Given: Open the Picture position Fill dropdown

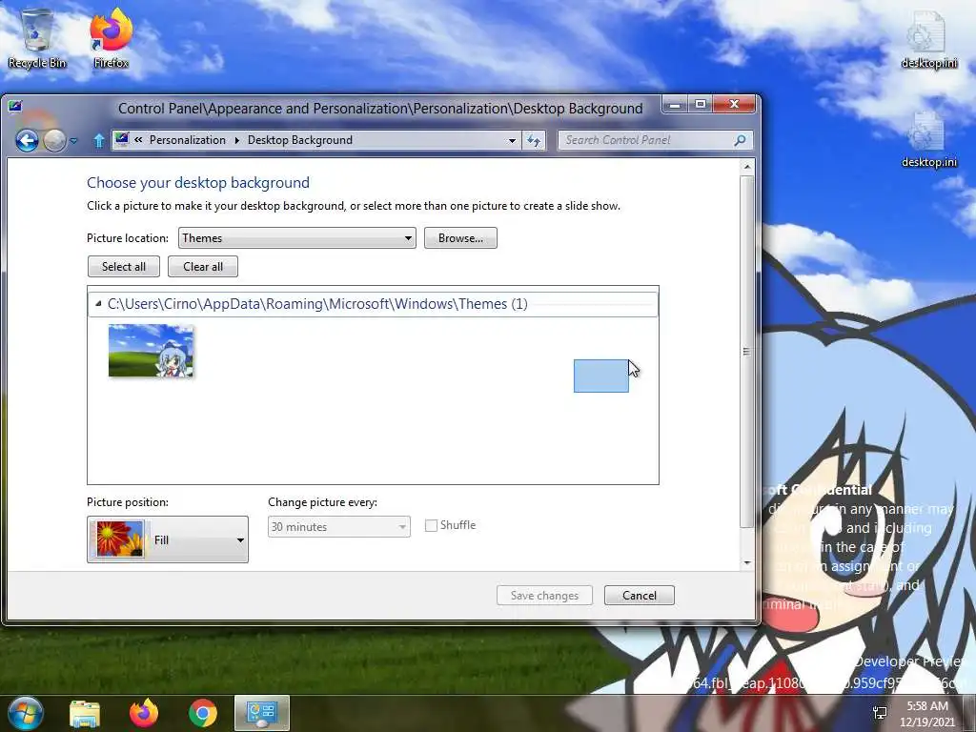Looking at the screenshot, I should click(168, 539).
